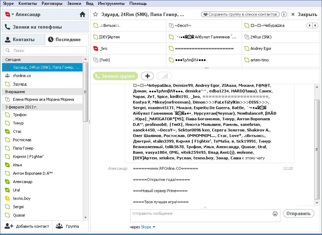This screenshot has height=235, width=322.
Task: Open chat with Эдуард in recent list
Action: [42, 84]
